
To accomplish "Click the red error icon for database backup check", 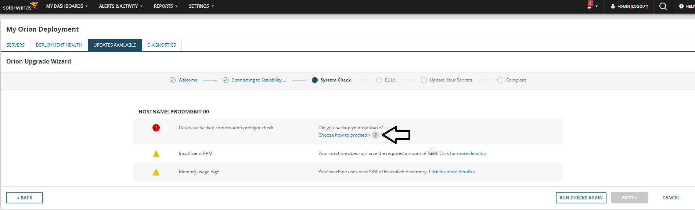I will [x=156, y=128].
